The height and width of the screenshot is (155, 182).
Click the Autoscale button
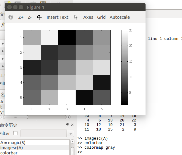coord(120,17)
